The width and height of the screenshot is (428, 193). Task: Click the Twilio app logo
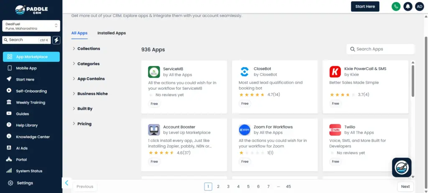click(x=335, y=130)
